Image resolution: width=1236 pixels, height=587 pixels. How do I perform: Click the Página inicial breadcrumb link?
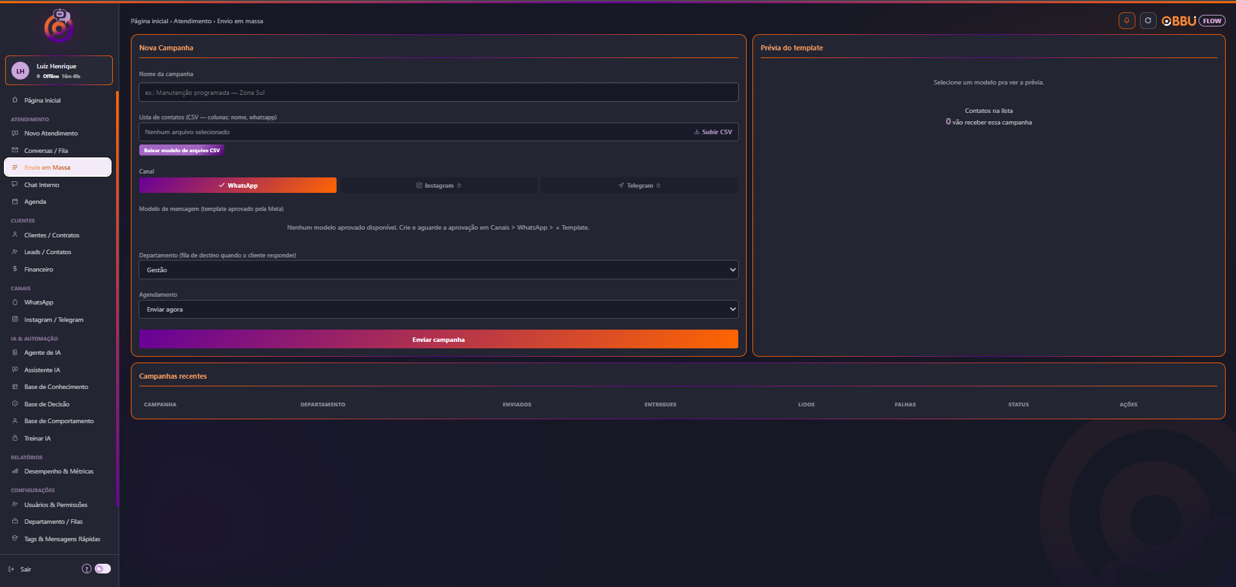click(x=150, y=21)
